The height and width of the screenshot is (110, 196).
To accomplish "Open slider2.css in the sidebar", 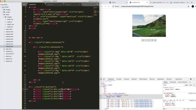I will pyautogui.click(x=10, y=24).
